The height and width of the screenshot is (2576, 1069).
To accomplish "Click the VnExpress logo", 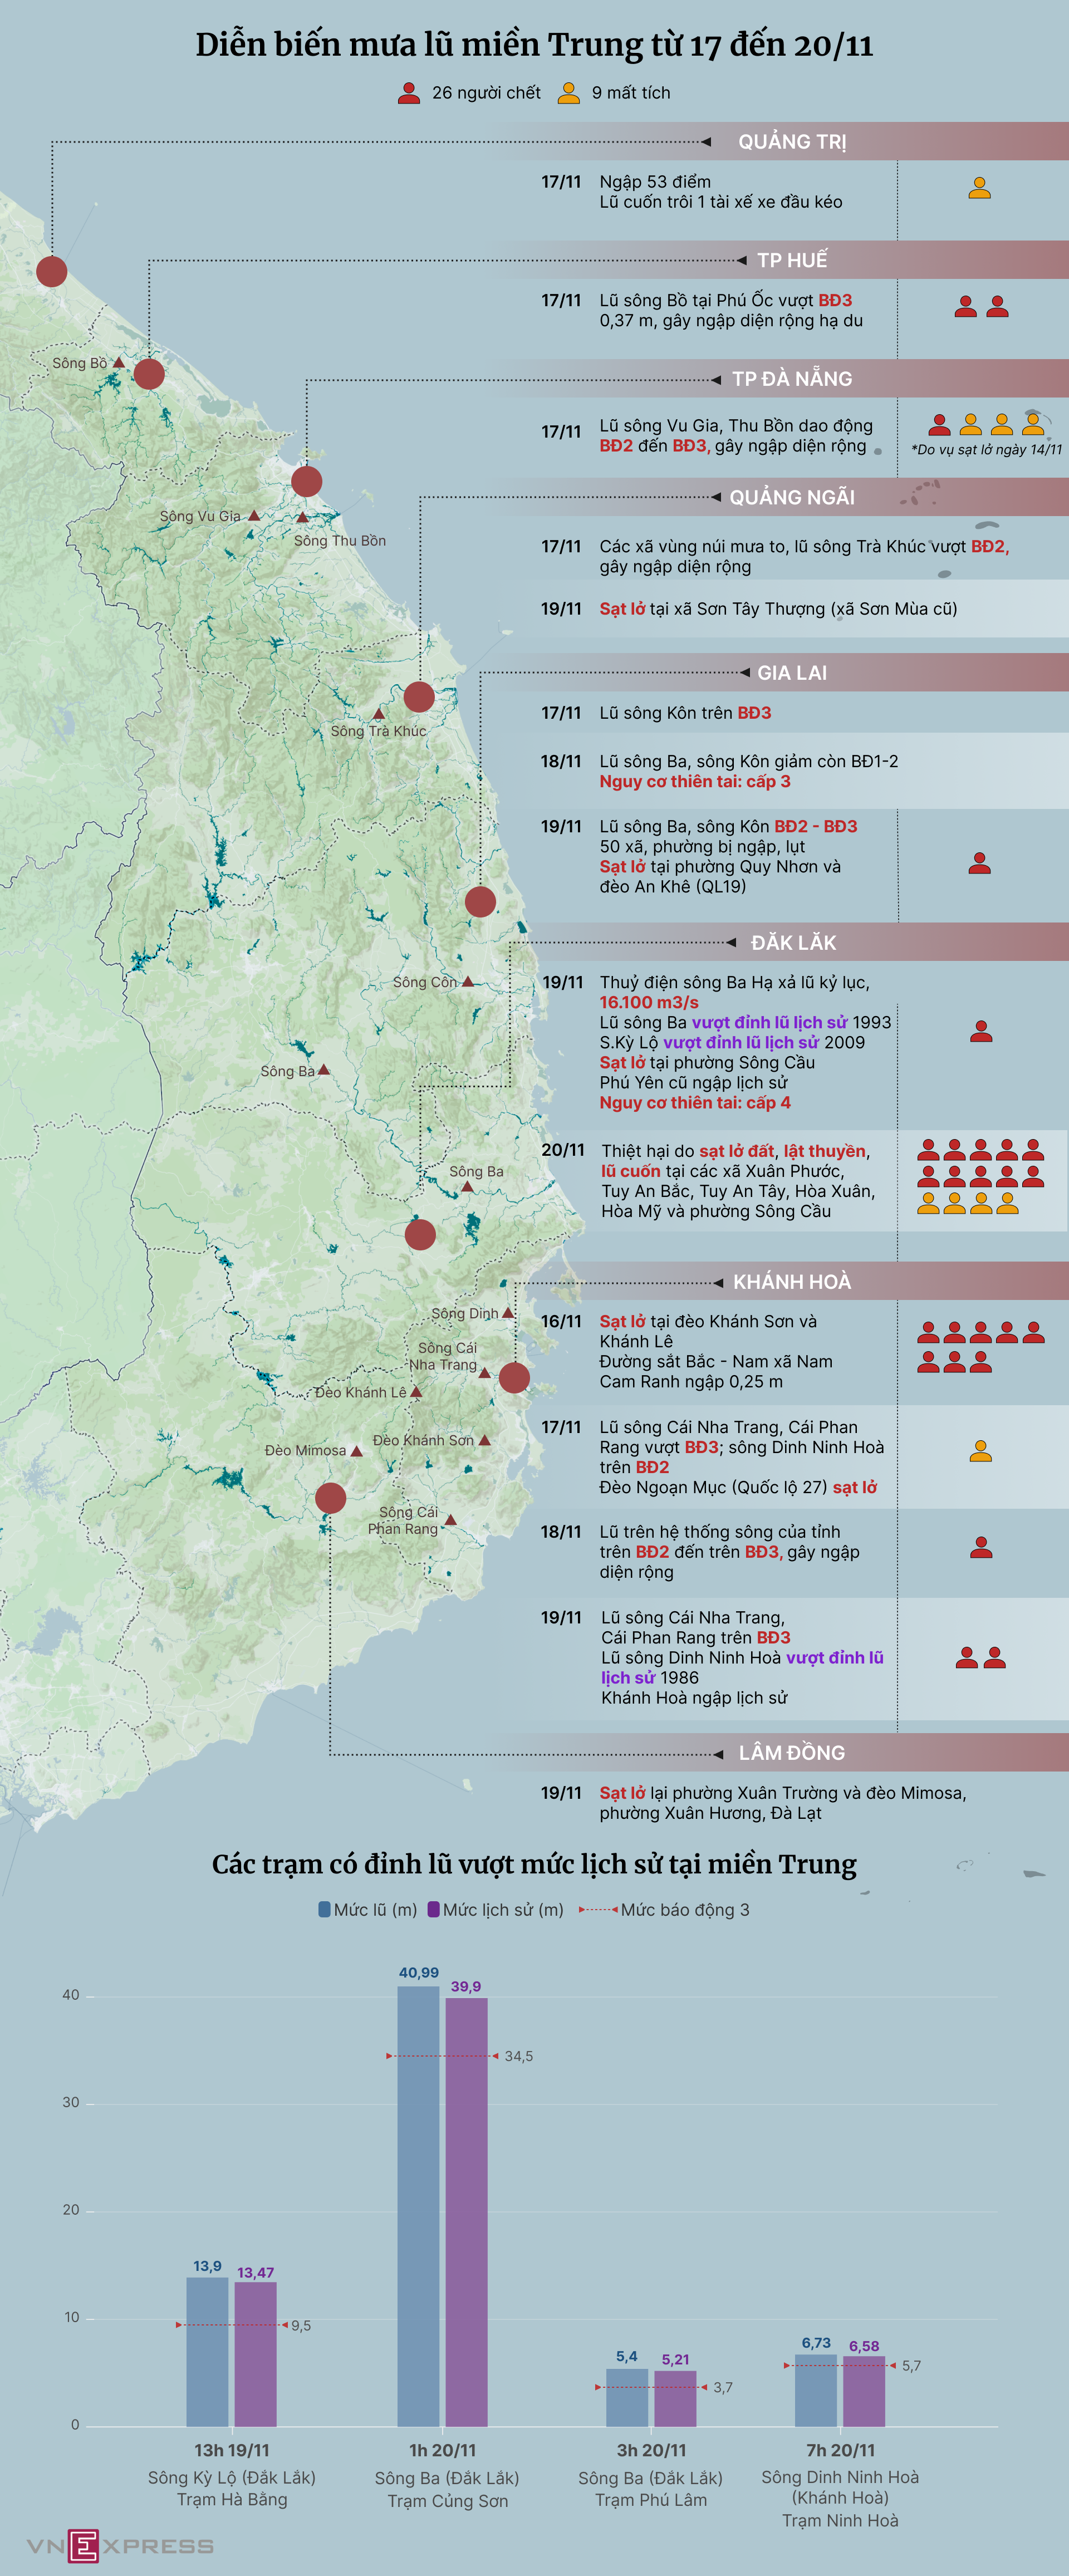I will pos(120,2545).
